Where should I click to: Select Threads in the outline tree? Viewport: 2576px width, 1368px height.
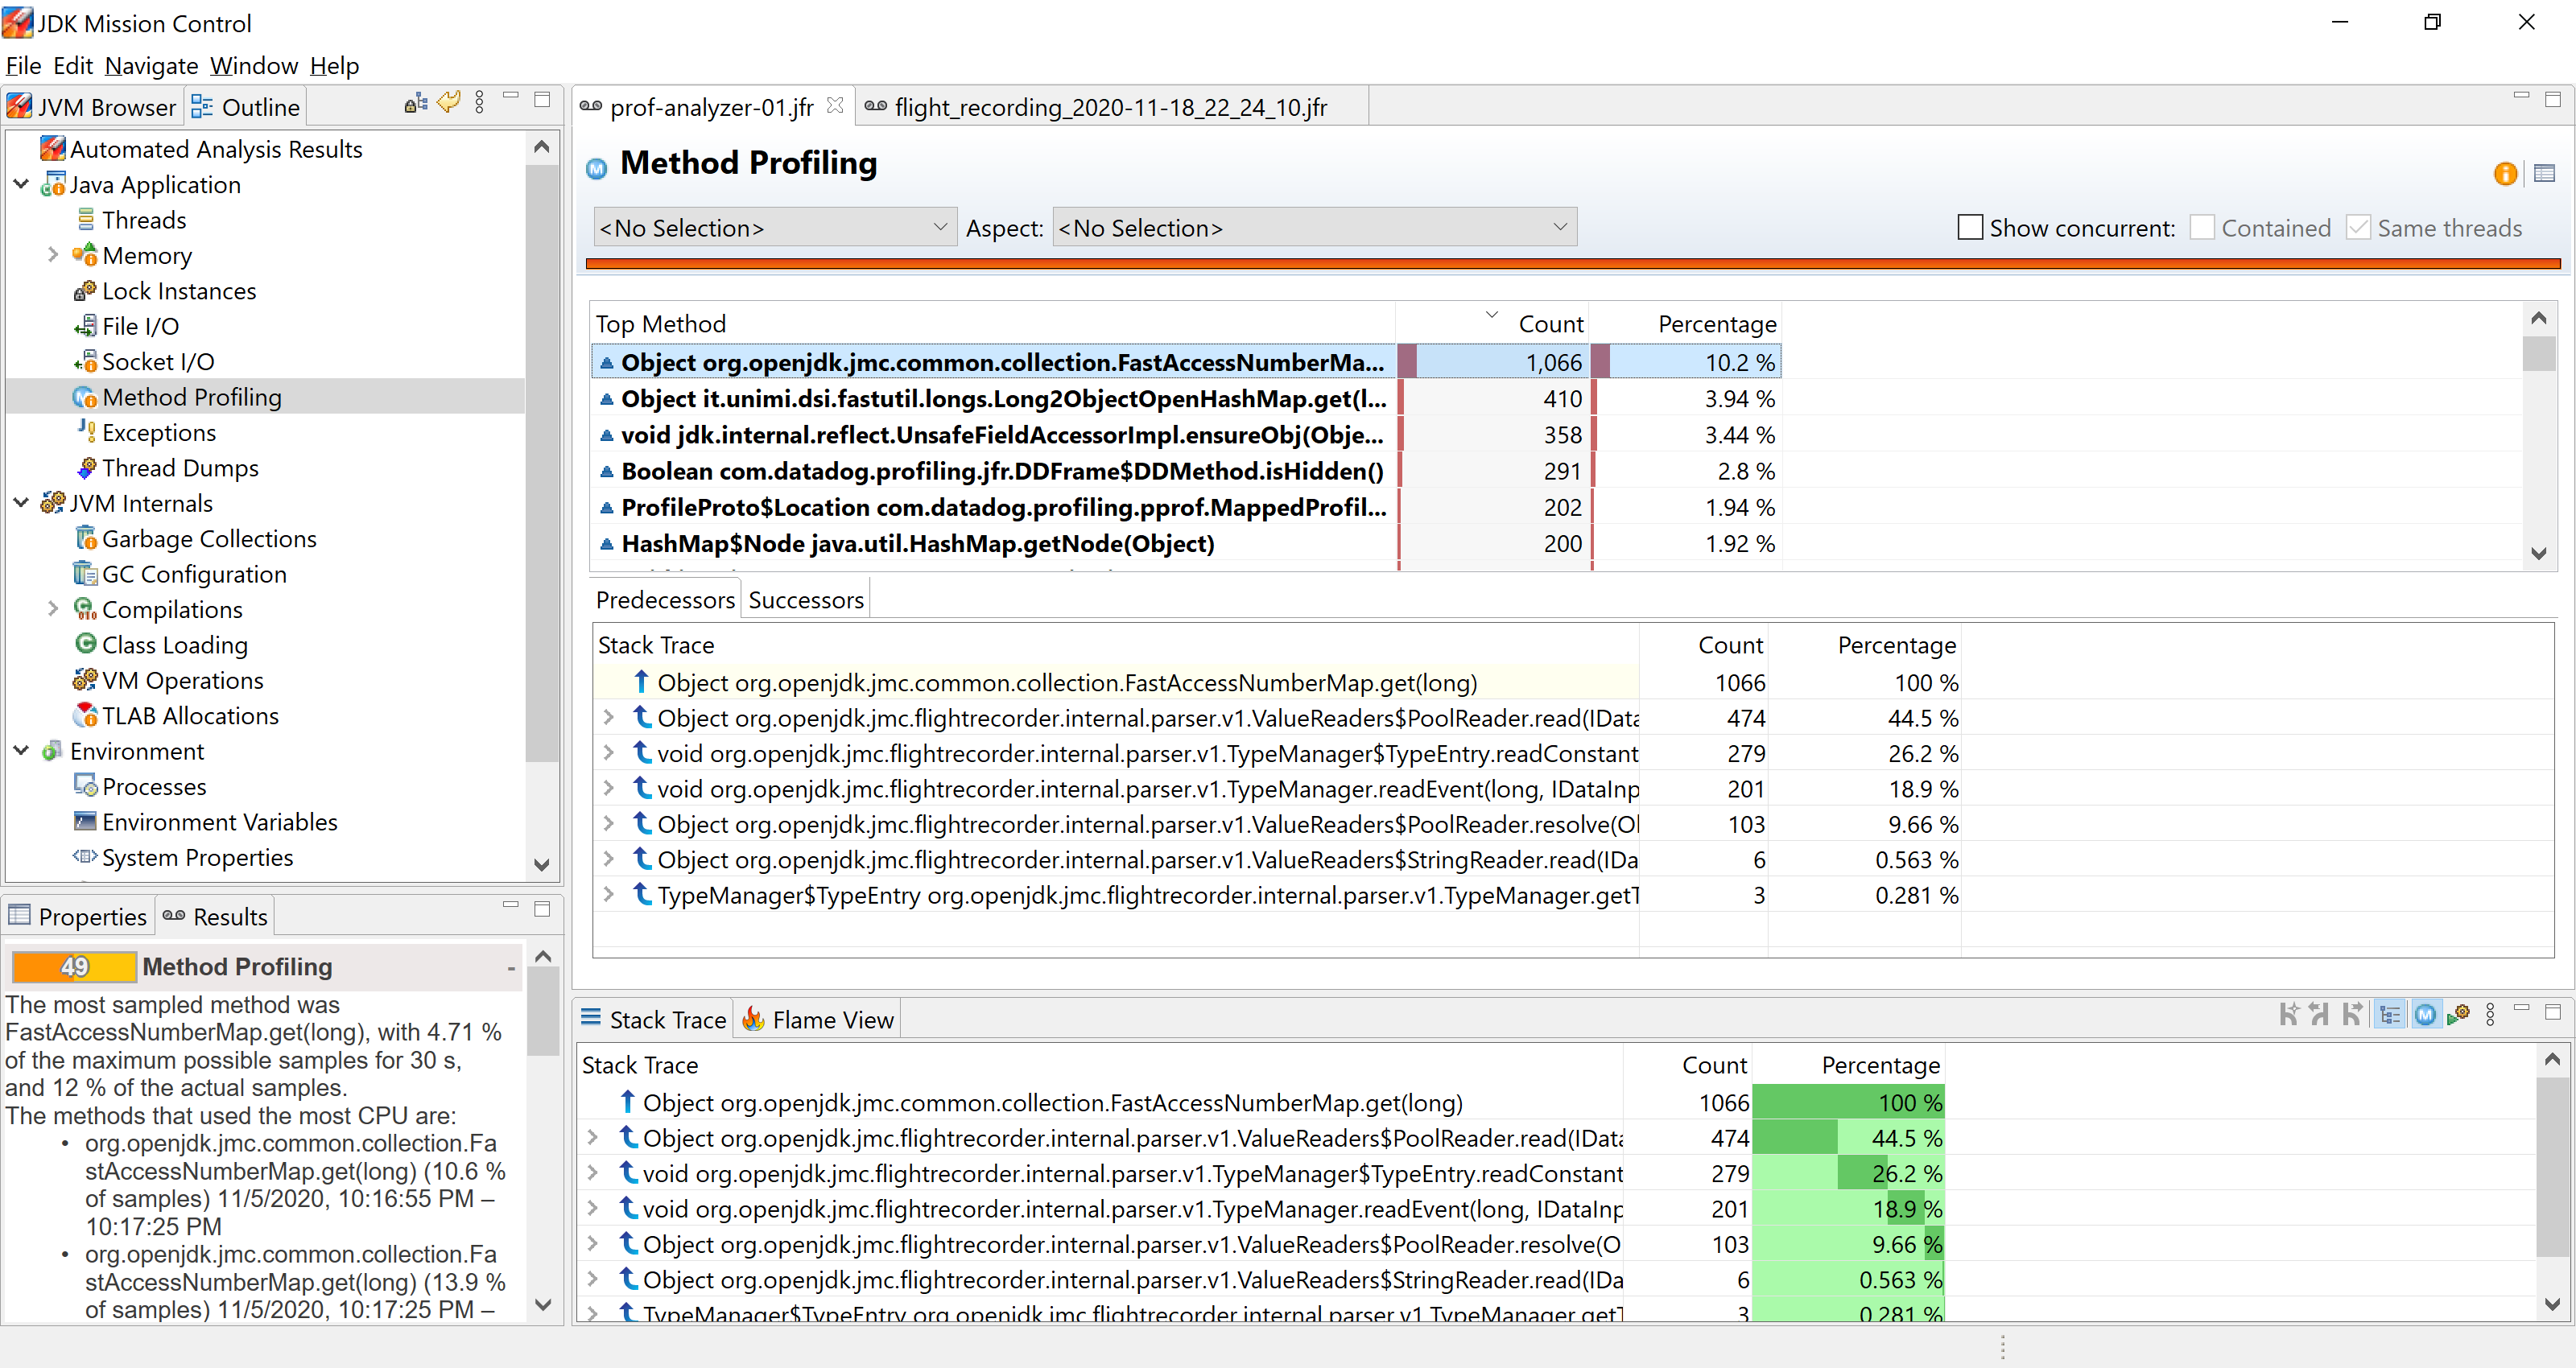[144, 220]
